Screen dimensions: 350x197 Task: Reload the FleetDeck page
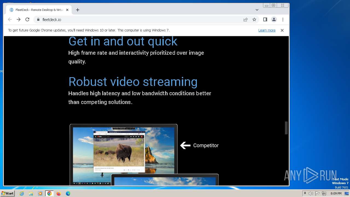coord(27,19)
